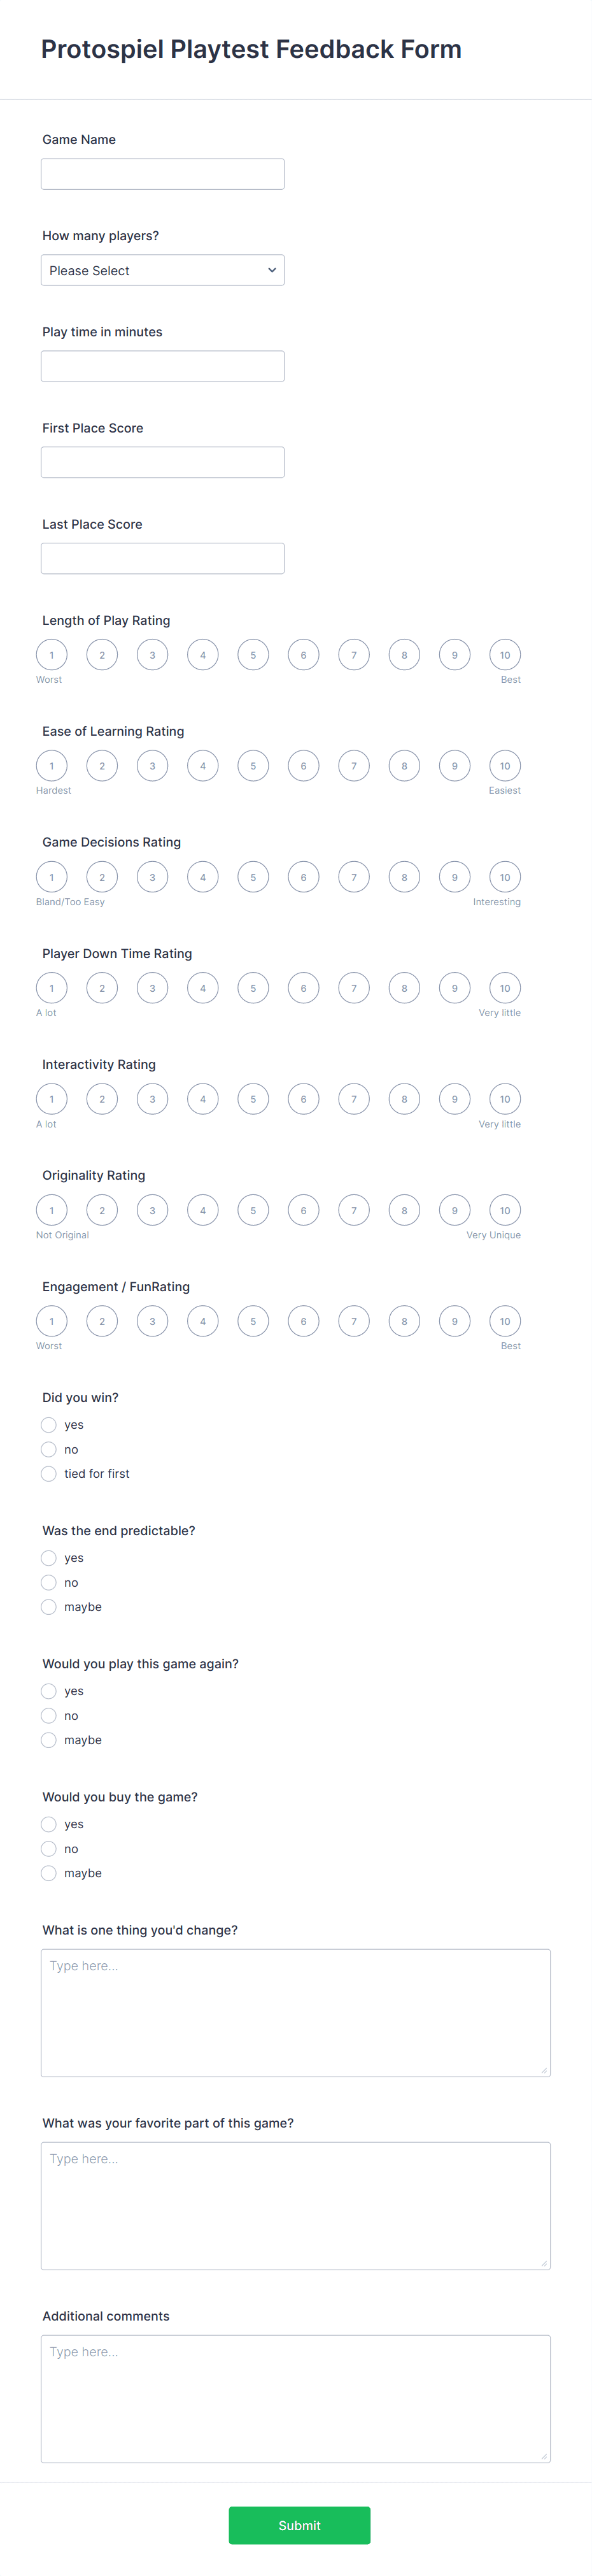Image resolution: width=592 pixels, height=2576 pixels.
Task: Click the Game Name text field
Action: 162,174
